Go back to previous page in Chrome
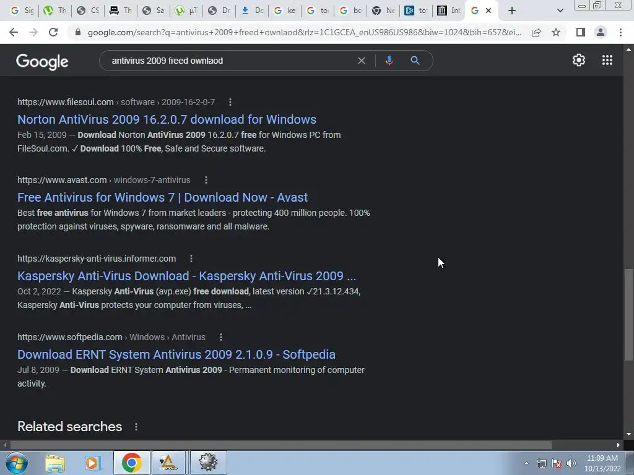The height and width of the screenshot is (475, 634). (14, 32)
